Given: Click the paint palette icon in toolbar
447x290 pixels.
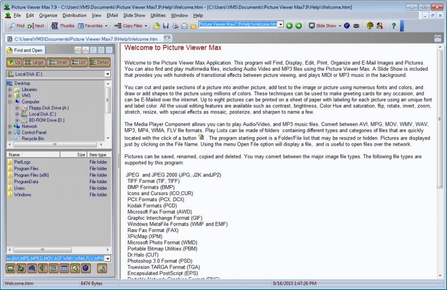Looking at the screenshot, I should click(x=370, y=26).
